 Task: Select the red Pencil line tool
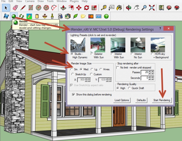(23, 8)
